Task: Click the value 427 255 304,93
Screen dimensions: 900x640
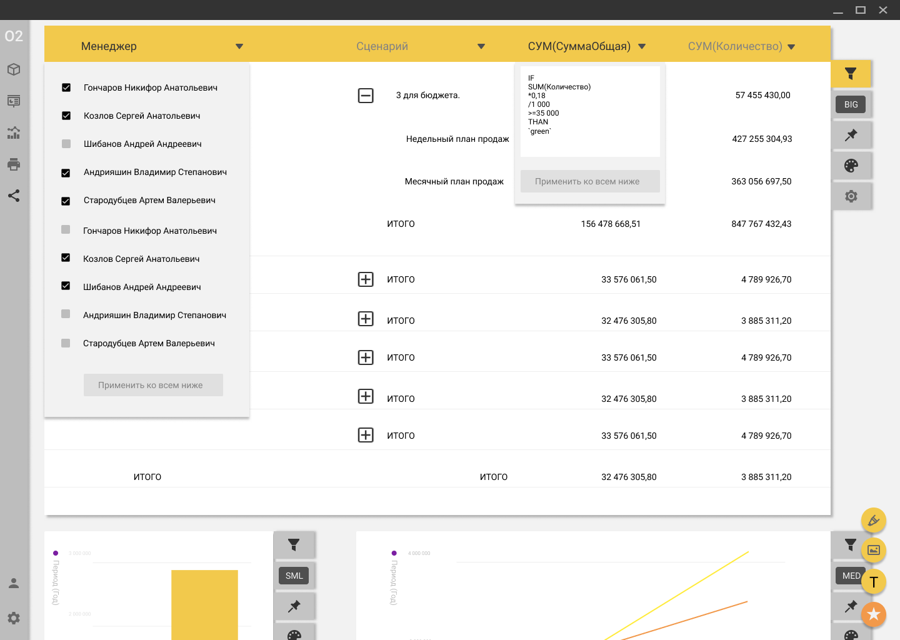Action: (x=762, y=139)
